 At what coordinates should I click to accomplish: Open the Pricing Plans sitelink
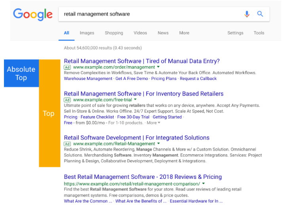point(164,78)
